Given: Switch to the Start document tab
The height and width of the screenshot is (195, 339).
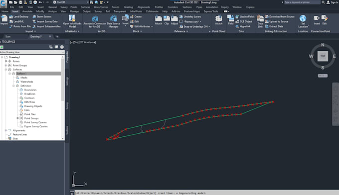Looking at the screenshot, I should point(8,36).
